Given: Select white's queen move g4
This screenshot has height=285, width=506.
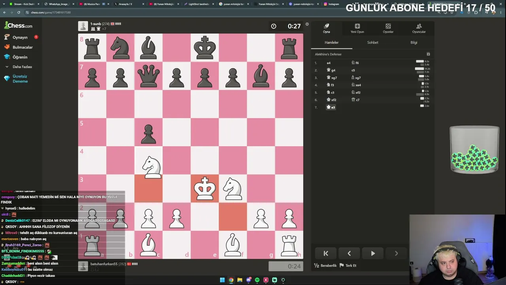Looking at the screenshot, I should (x=331, y=70).
